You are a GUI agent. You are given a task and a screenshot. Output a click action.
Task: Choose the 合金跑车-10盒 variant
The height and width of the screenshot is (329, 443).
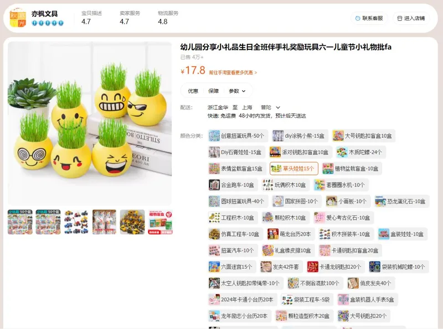click(233, 185)
